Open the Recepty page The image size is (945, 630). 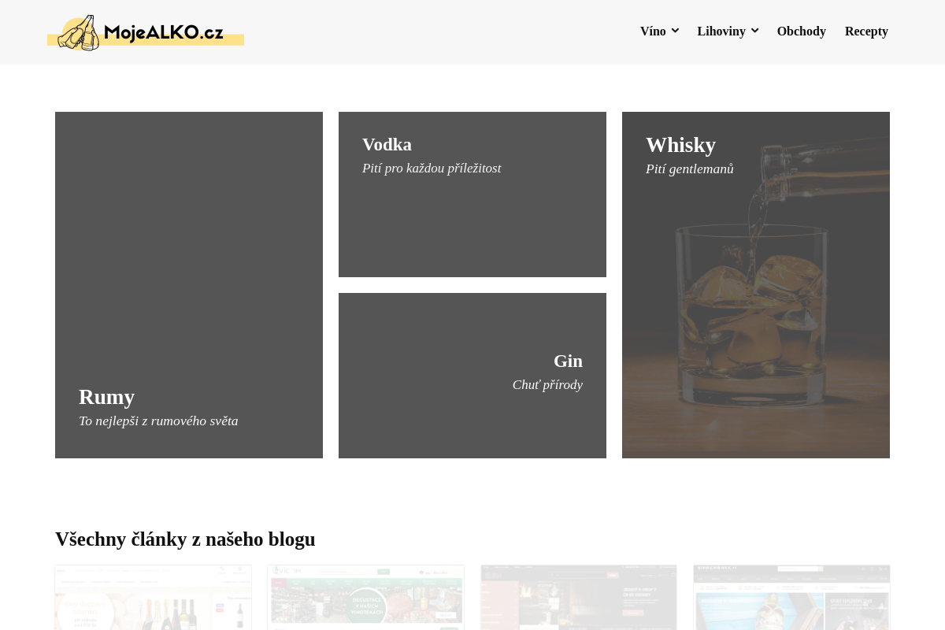866,31
